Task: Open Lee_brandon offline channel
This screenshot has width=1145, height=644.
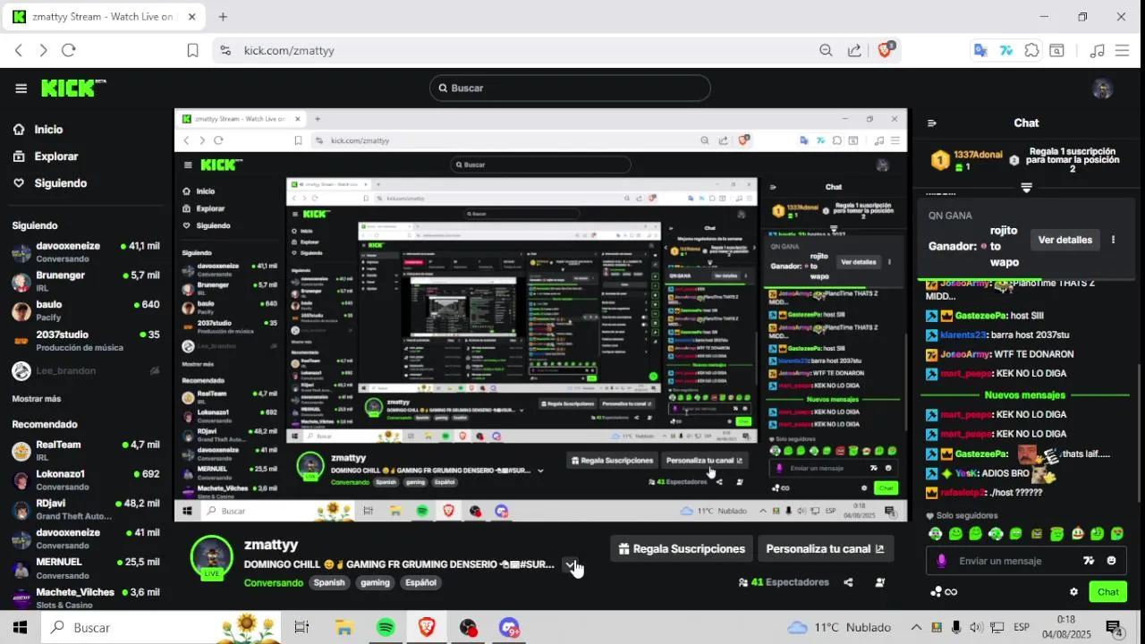Action: point(86,371)
